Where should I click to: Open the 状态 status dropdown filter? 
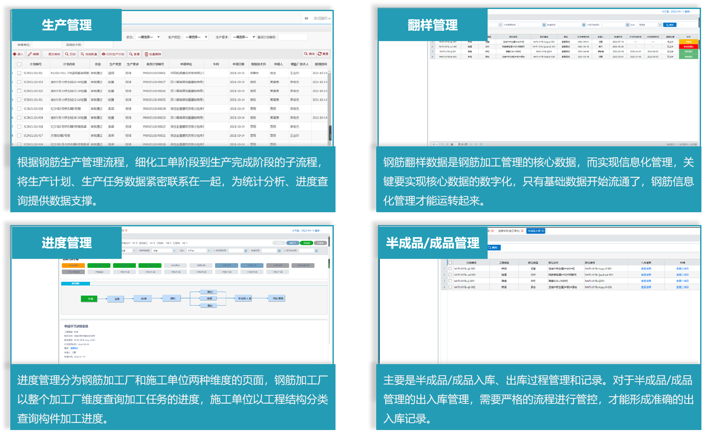pyautogui.click(x=148, y=37)
